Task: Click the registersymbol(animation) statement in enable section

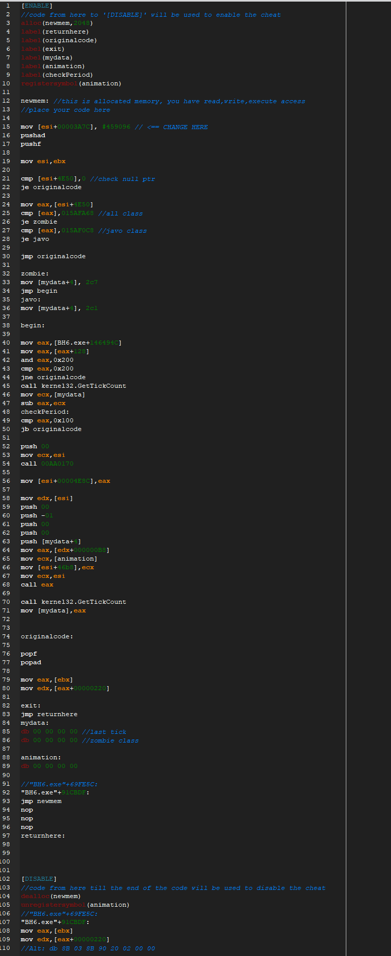Action: (71, 84)
